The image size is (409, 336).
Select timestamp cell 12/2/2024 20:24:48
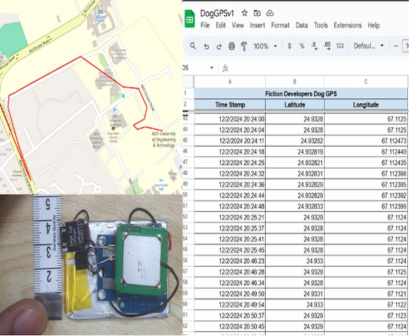pos(230,206)
